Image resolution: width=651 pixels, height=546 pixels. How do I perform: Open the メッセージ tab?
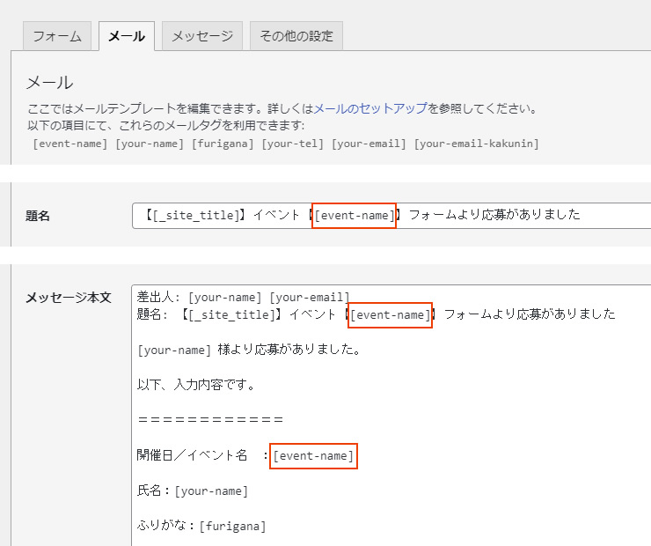[201, 36]
